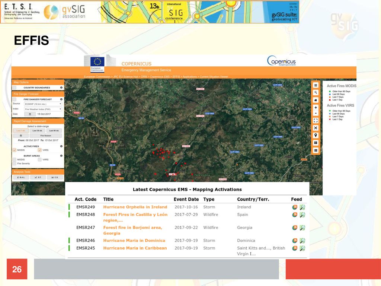Click RSS feed icon for EMSR246

point(295,241)
